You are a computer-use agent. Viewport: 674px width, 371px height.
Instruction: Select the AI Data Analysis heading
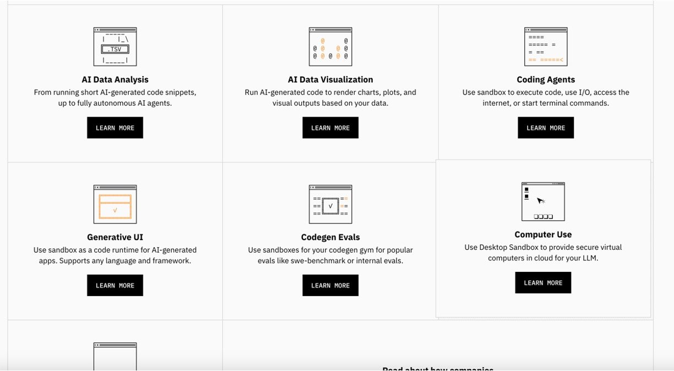115,80
